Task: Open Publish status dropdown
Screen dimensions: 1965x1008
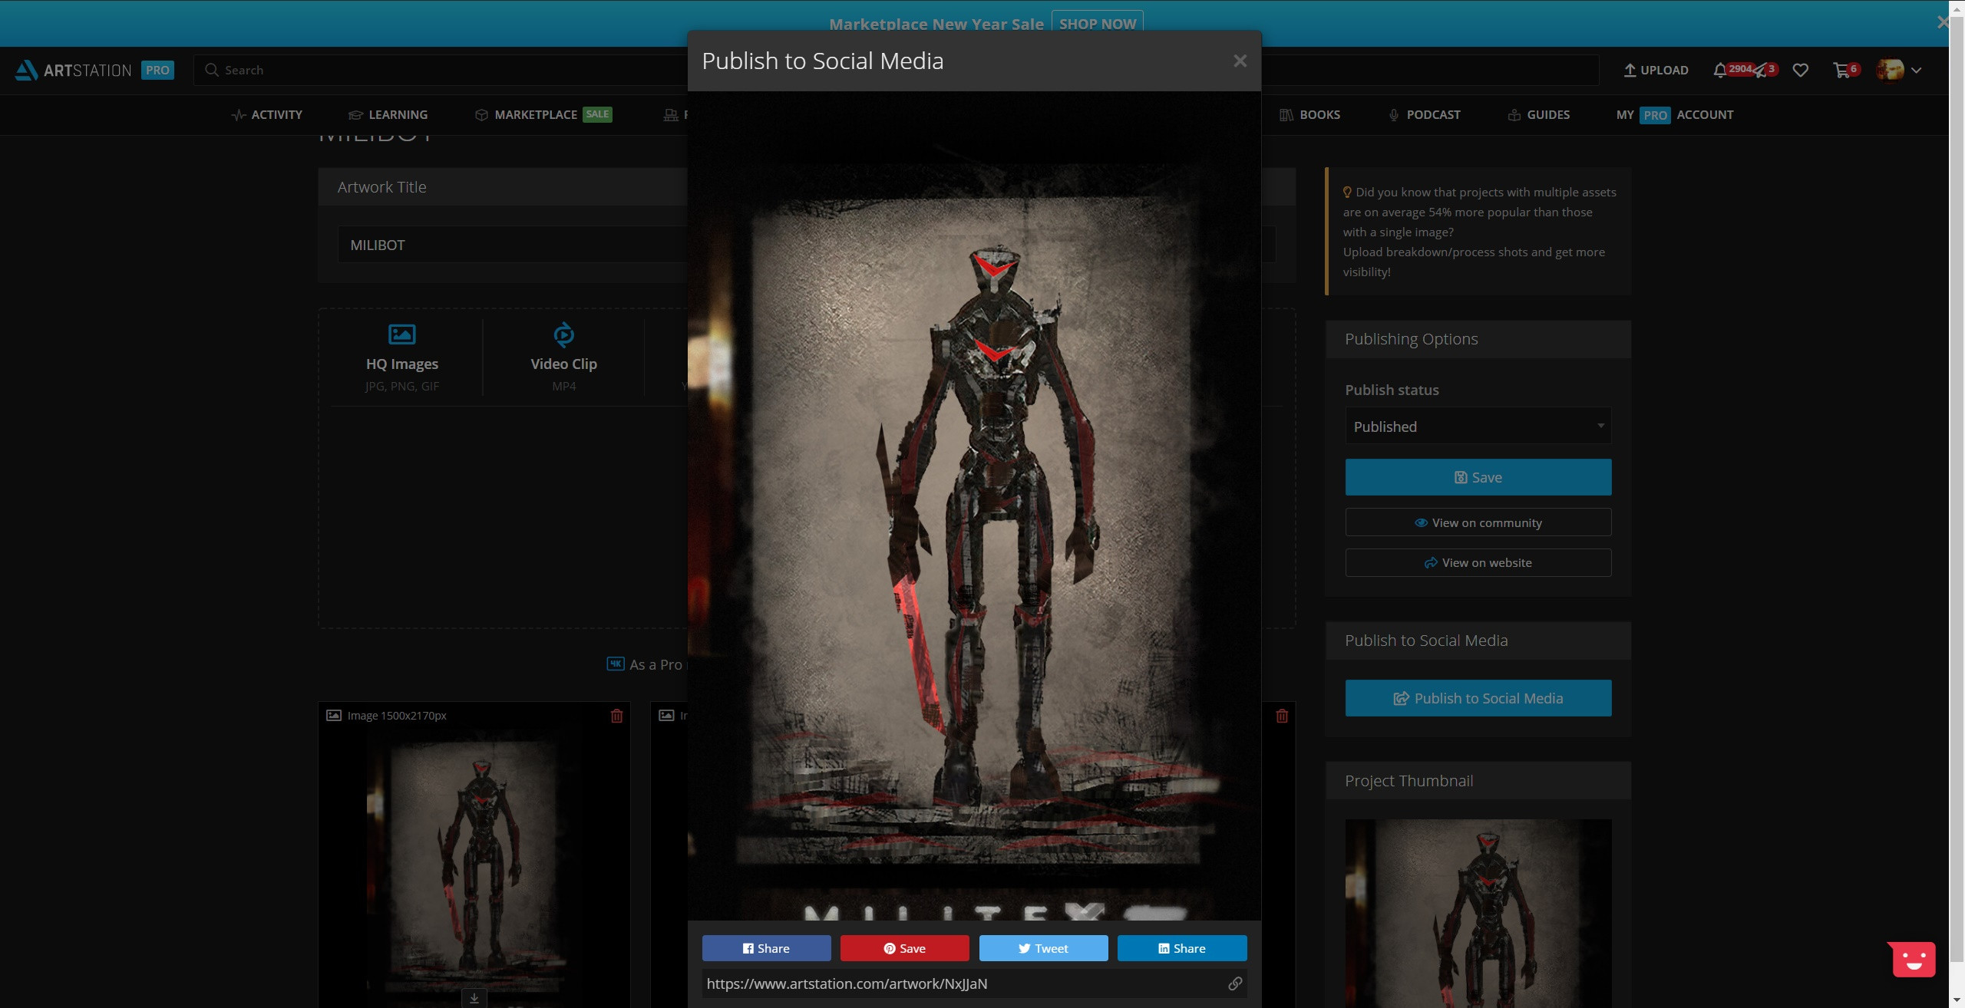Action: coord(1478,426)
